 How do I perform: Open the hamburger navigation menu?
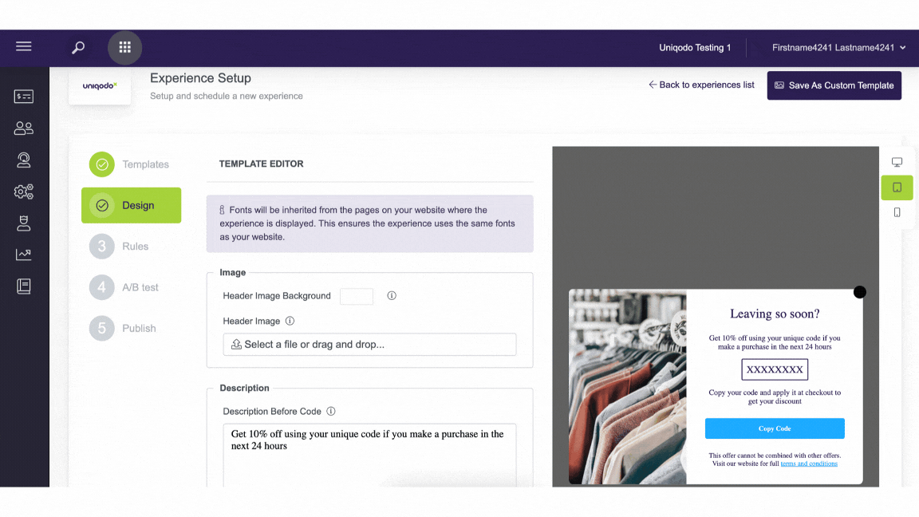point(24,47)
